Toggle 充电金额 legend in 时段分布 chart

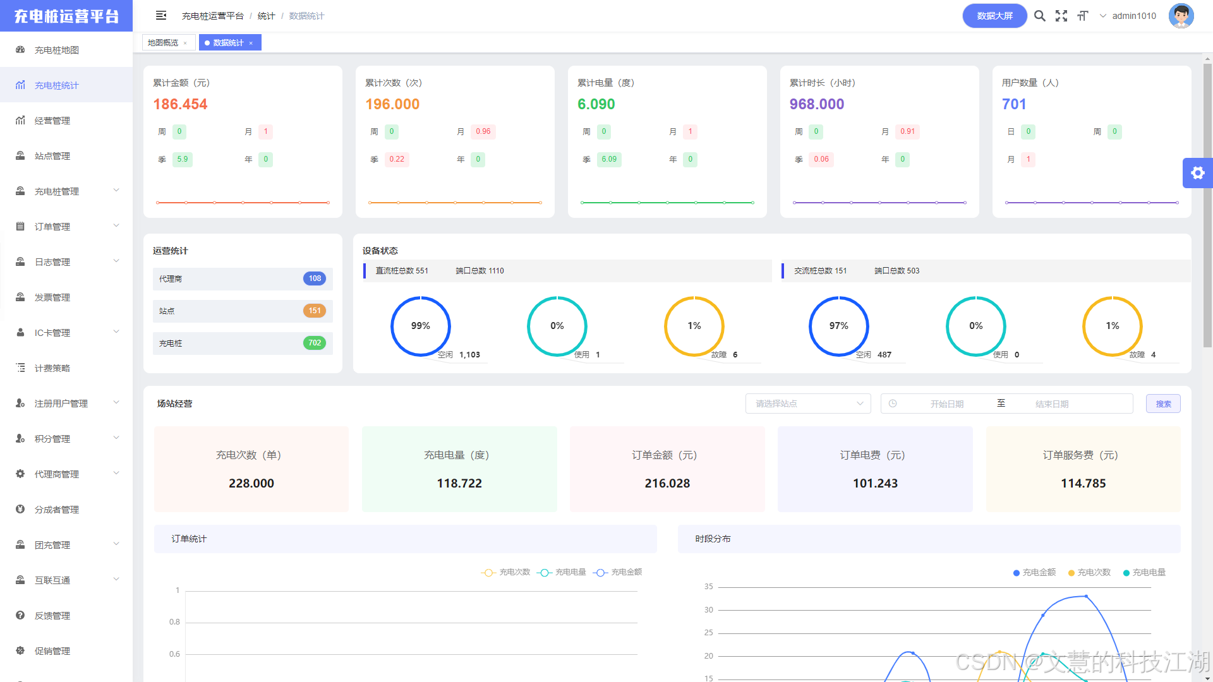tap(1034, 573)
